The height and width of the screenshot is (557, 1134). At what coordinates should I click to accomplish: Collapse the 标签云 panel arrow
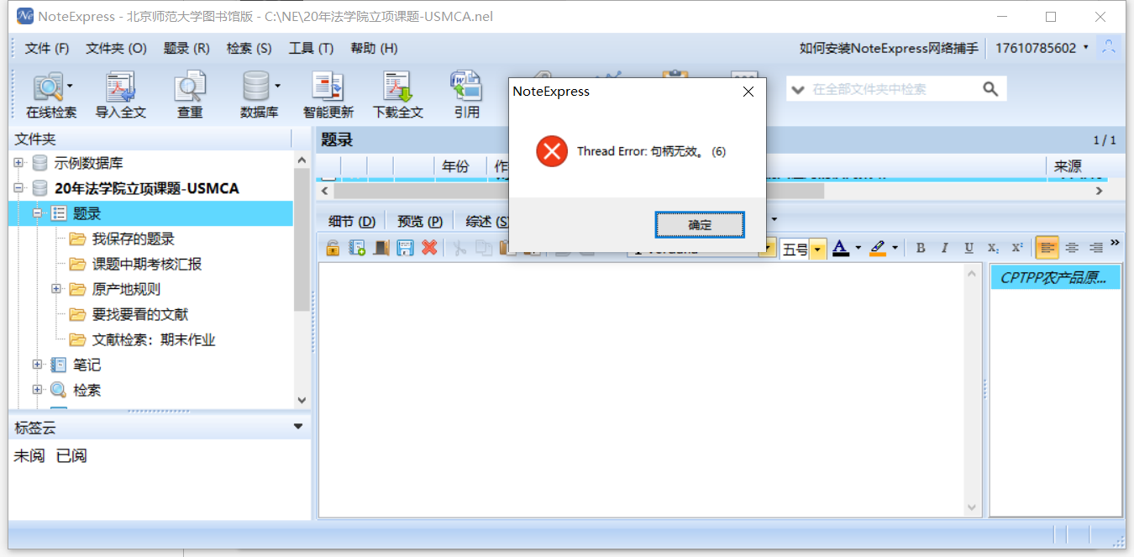click(x=298, y=427)
